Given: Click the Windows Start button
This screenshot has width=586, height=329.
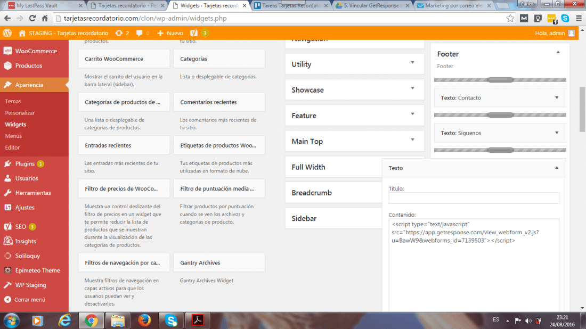Looking at the screenshot, I should coord(11,321).
